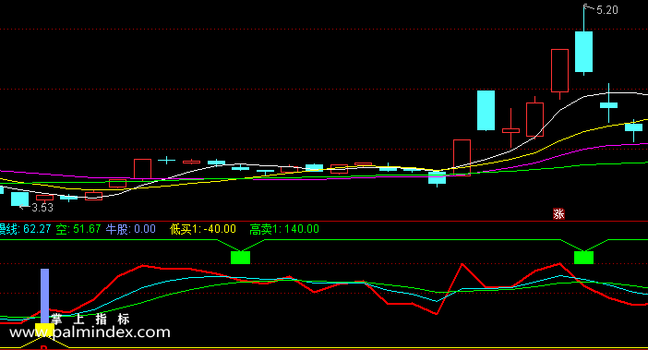Click the blue 牛股 vertical bar
This screenshot has width=648, height=350.
[44, 296]
